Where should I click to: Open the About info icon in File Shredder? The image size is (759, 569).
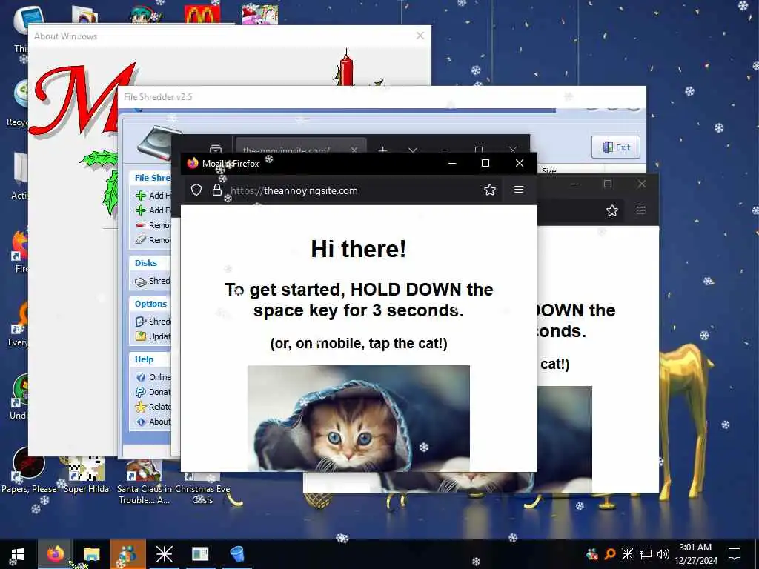(141, 422)
